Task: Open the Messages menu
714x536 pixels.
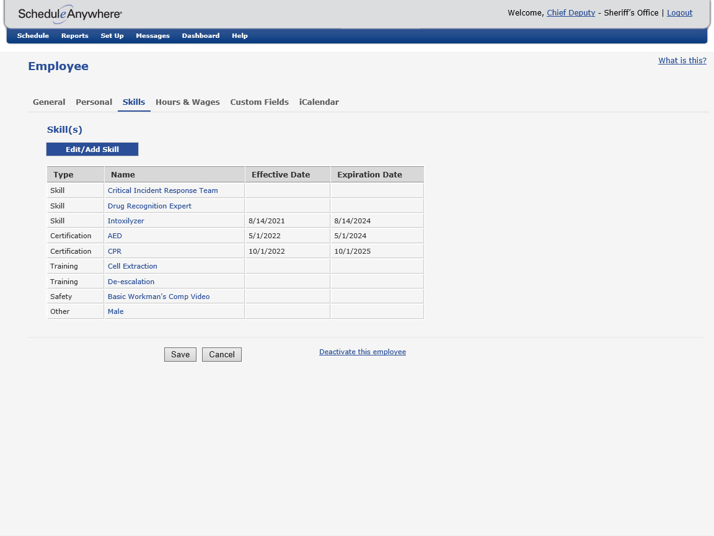Action: [x=152, y=35]
